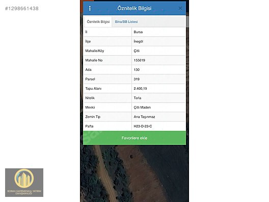Select the Mevkii value 'Çitli Maden'

point(142,107)
